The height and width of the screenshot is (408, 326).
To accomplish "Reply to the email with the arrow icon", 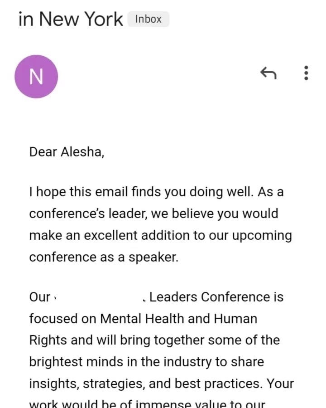I will 268,73.
